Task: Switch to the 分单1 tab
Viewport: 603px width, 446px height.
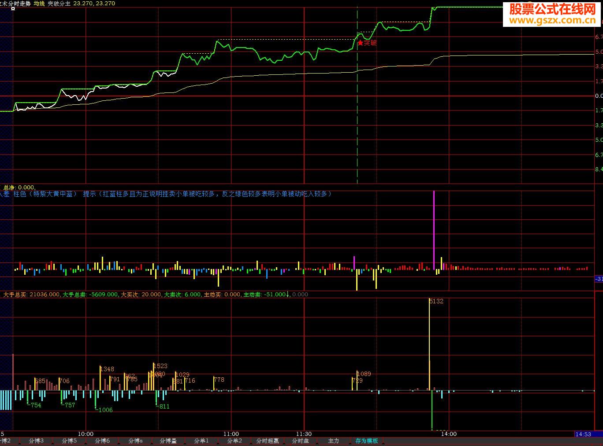Action: point(201,441)
